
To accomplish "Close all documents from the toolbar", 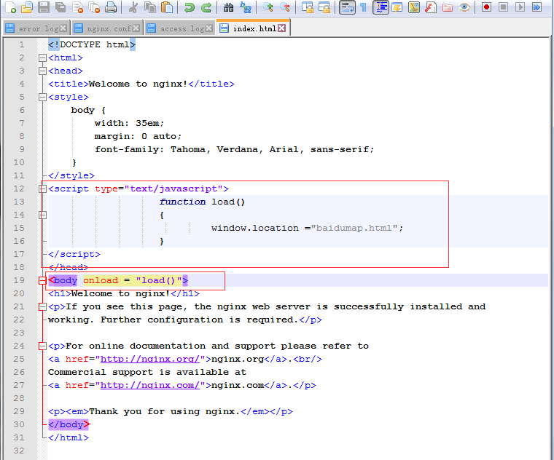I will click(x=94, y=7).
